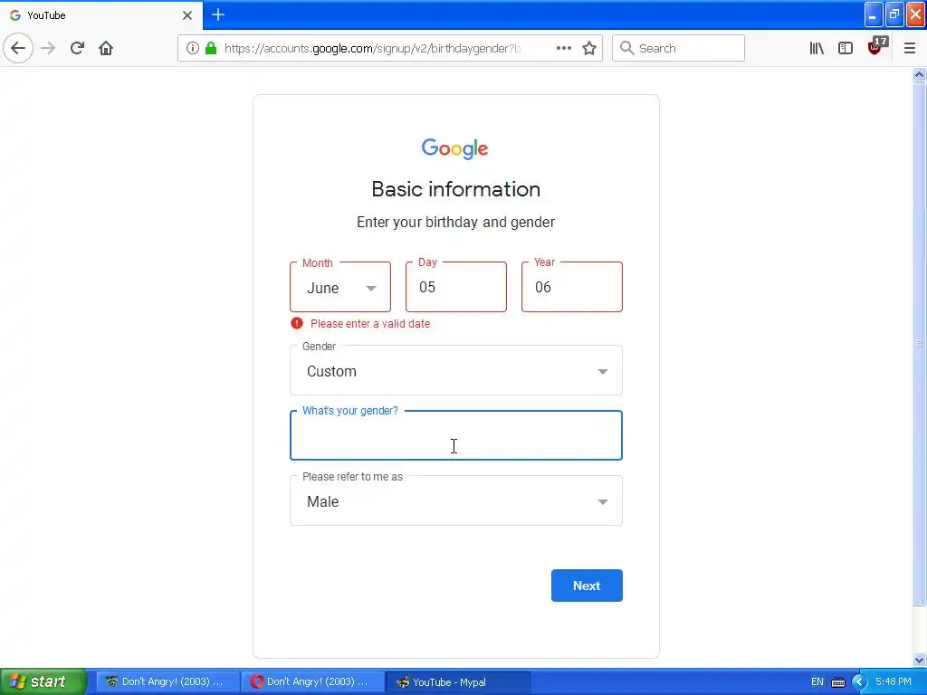
Task: Show site information icon in address bar
Action: tap(192, 48)
